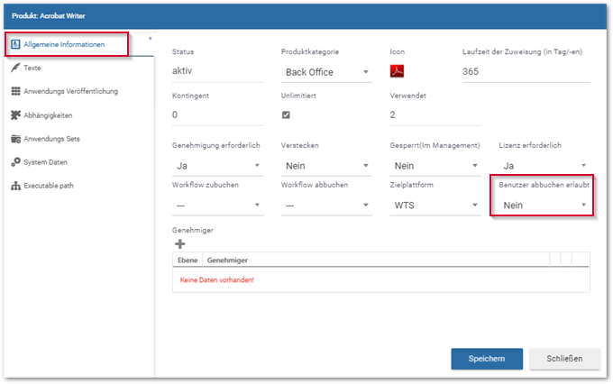The height and width of the screenshot is (384, 613).
Task: Add a Genehmiger with the plus icon
Action: pyautogui.click(x=179, y=244)
